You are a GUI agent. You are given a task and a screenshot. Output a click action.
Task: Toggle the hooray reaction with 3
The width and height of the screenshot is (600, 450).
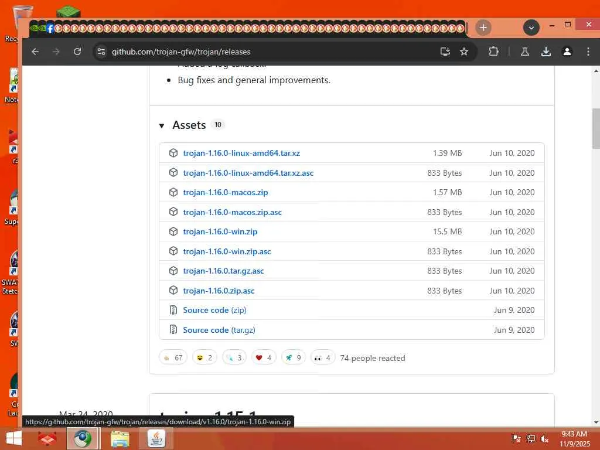tap(234, 357)
